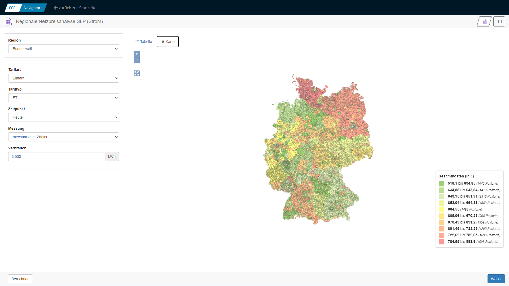This screenshot has height=286, width=509.
Task: Open the report view icon at top right
Action: tap(484, 21)
